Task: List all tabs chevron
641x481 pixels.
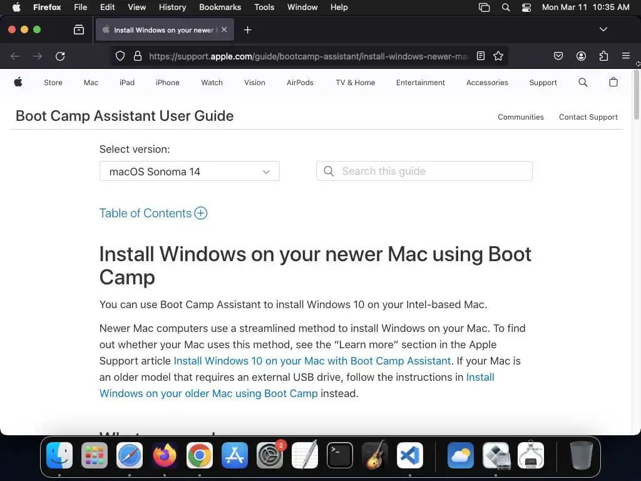Action: pyautogui.click(x=603, y=29)
